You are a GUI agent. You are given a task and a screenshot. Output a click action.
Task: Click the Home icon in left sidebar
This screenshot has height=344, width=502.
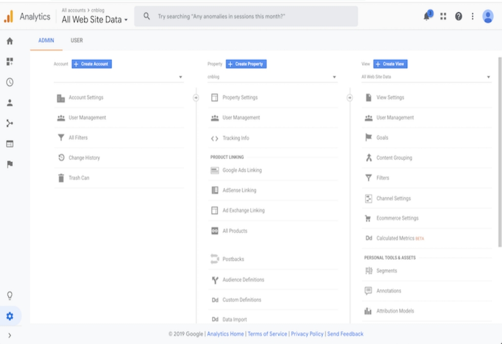coord(9,41)
